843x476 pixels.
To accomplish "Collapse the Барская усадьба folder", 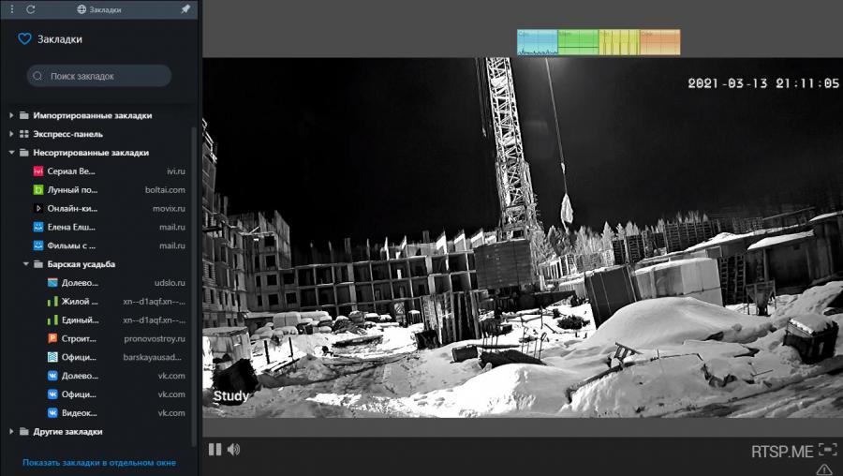I will [26, 264].
